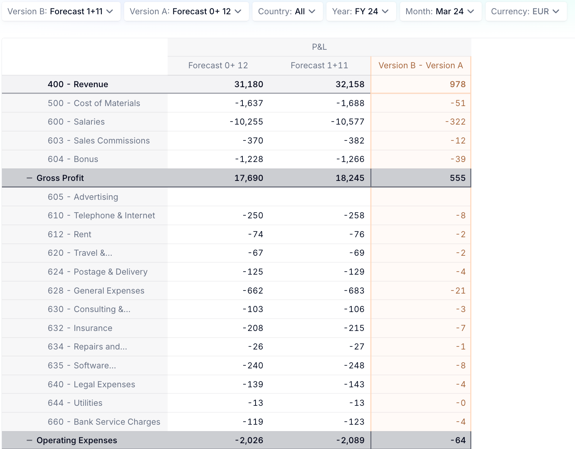This screenshot has width=575, height=449.
Task: Click the Revenue value 31,180
Action: click(249, 84)
